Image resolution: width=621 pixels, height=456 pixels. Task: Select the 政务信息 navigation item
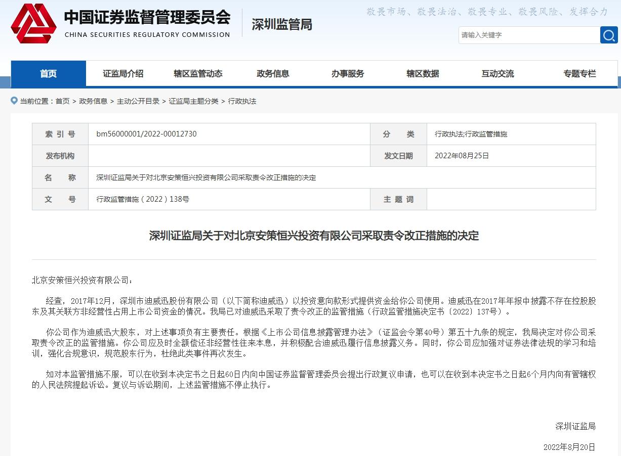point(273,74)
